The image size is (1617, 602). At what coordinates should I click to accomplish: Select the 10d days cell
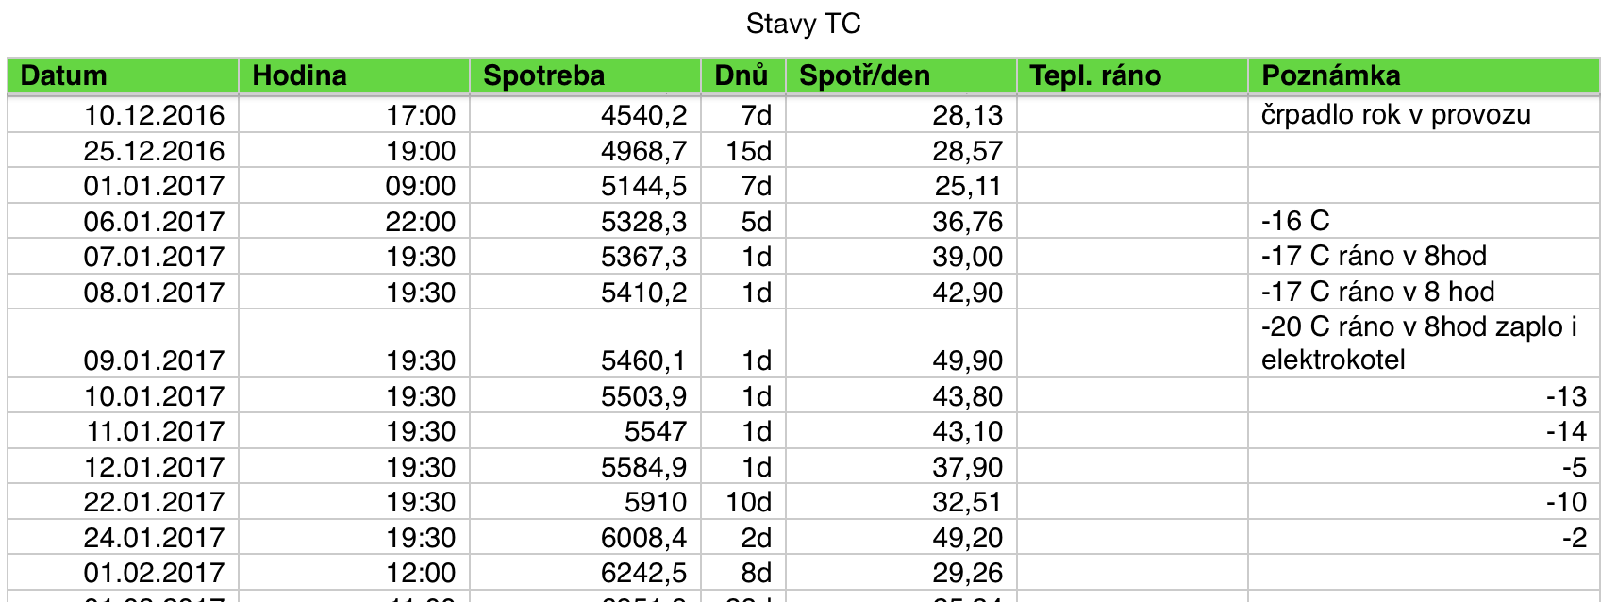(748, 502)
